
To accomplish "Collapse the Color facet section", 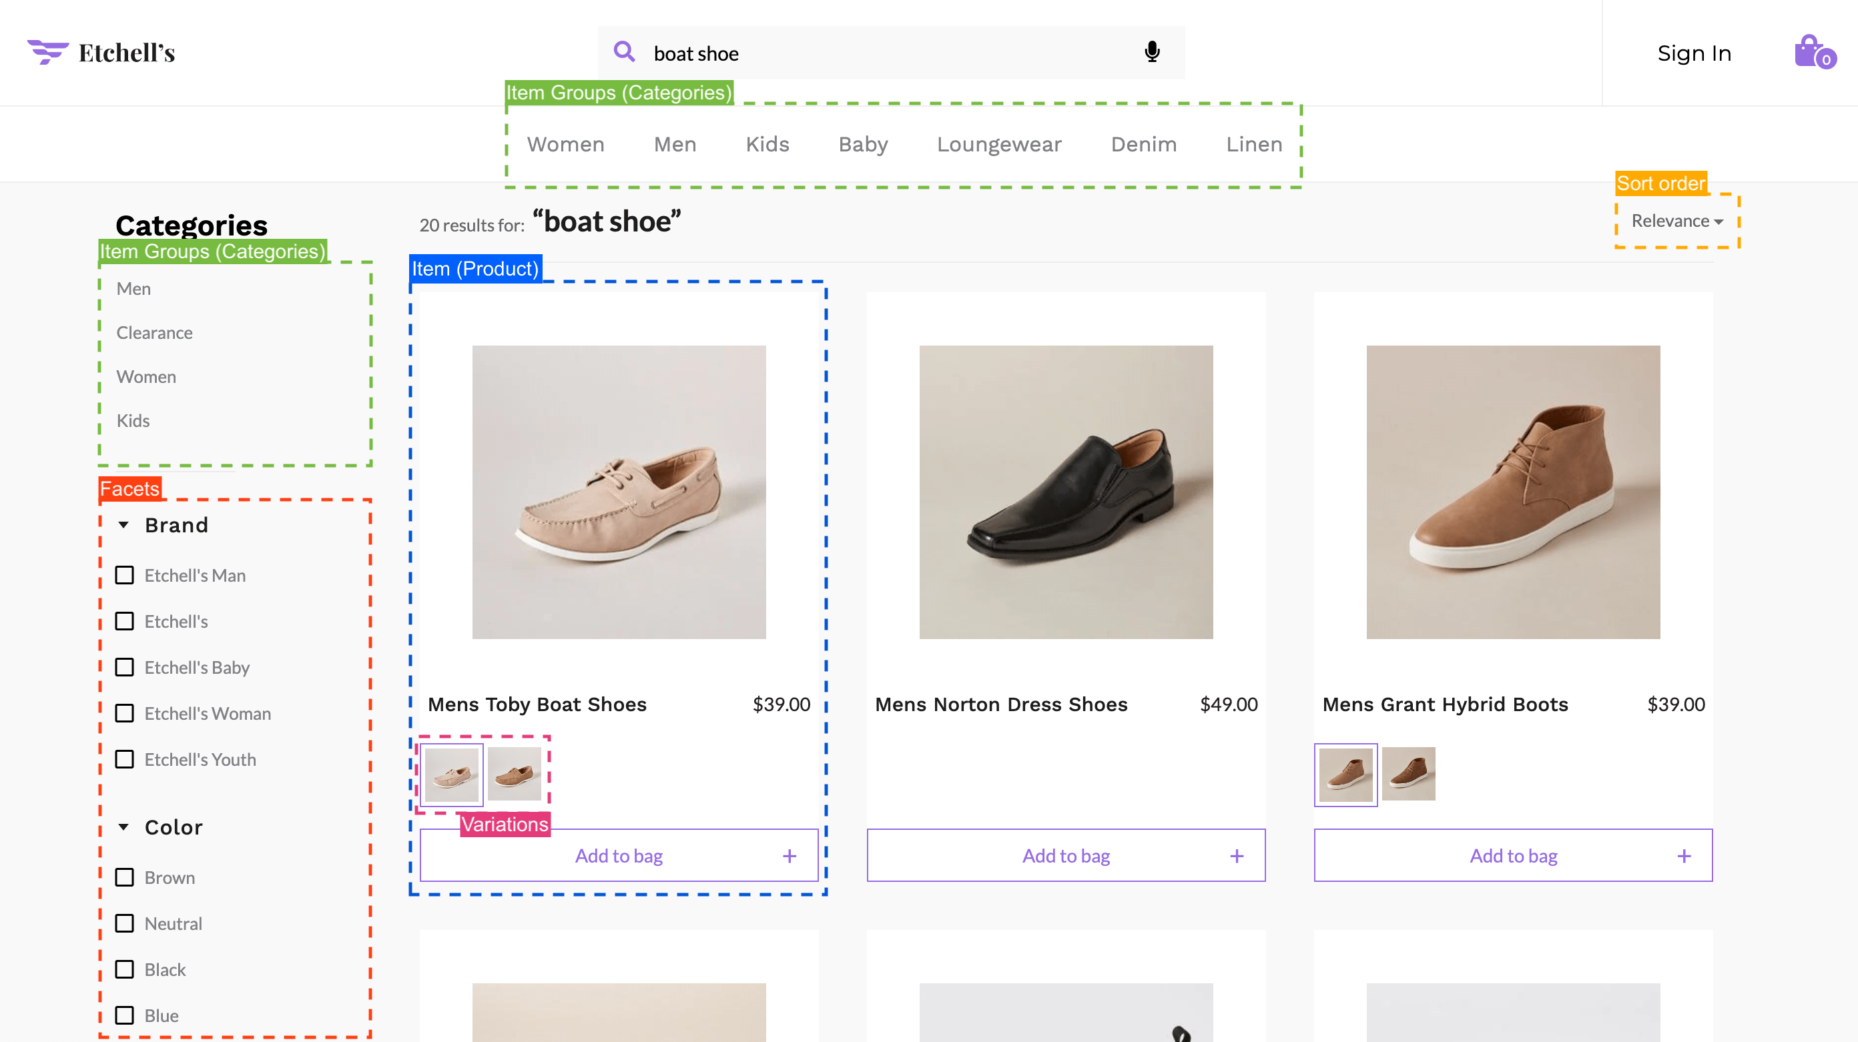I will pos(124,827).
